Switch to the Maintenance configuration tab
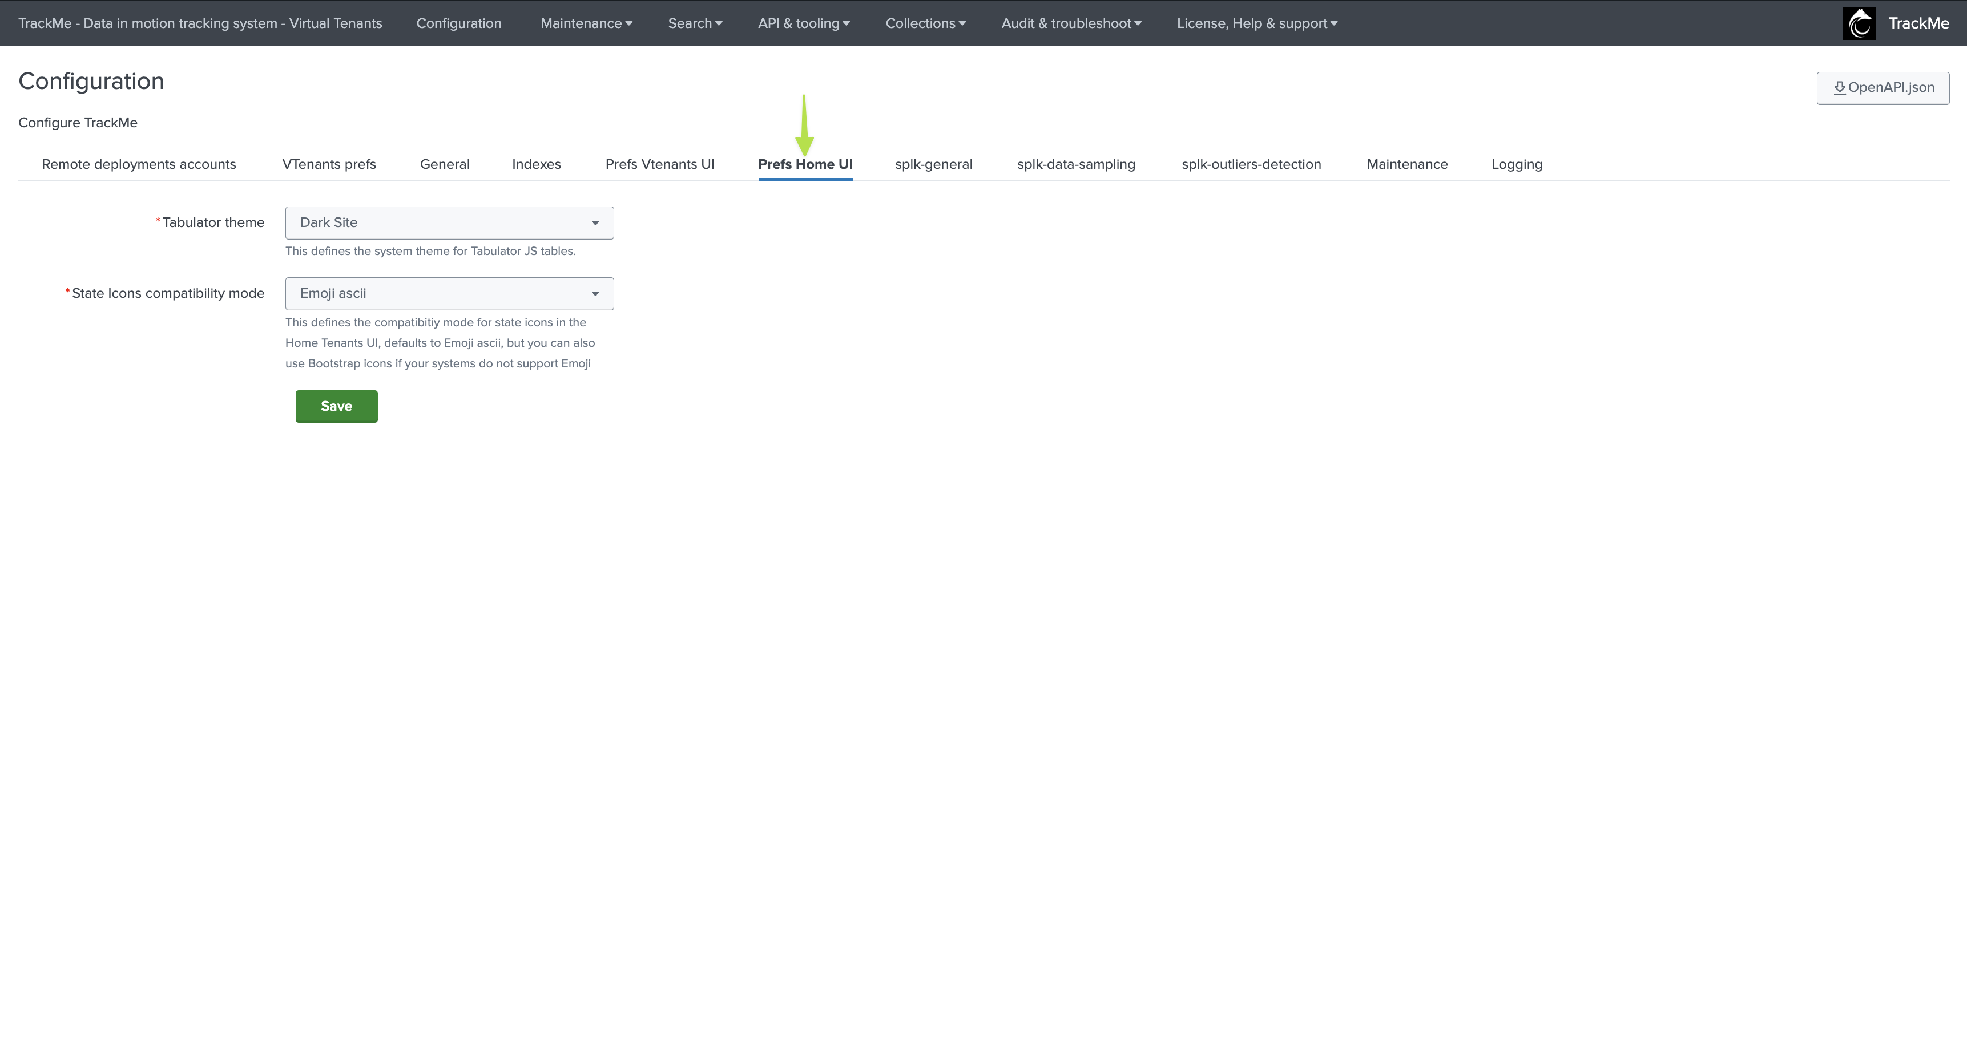This screenshot has width=1967, height=1052. tap(1406, 164)
